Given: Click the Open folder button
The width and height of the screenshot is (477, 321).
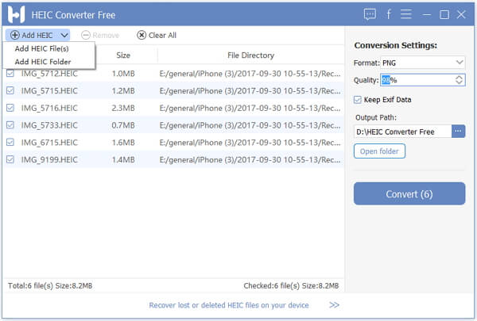Looking at the screenshot, I should [379, 151].
